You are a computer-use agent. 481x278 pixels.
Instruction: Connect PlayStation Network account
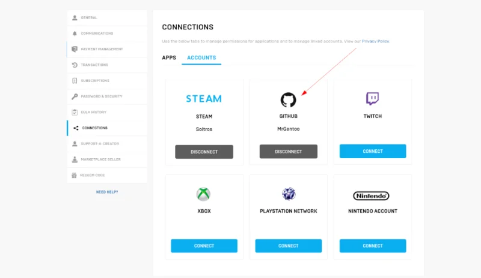pos(289,246)
